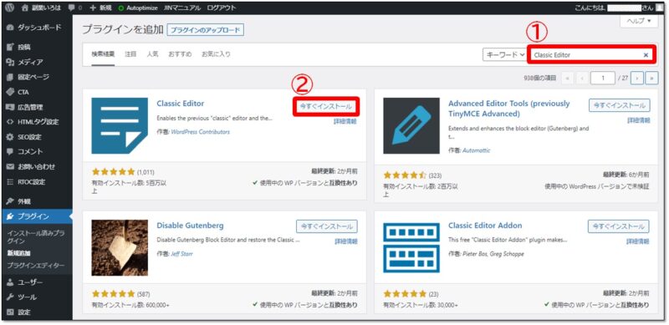
Task: Select the 検索結果 tab
Action: [x=103, y=54]
